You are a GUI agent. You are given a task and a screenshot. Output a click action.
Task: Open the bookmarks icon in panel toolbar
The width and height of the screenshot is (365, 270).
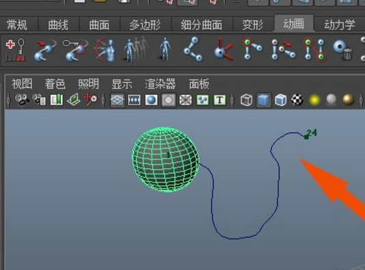pos(56,100)
